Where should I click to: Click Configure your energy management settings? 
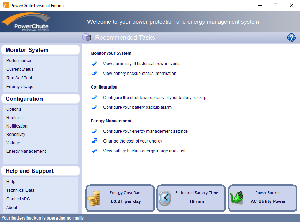click(145, 131)
